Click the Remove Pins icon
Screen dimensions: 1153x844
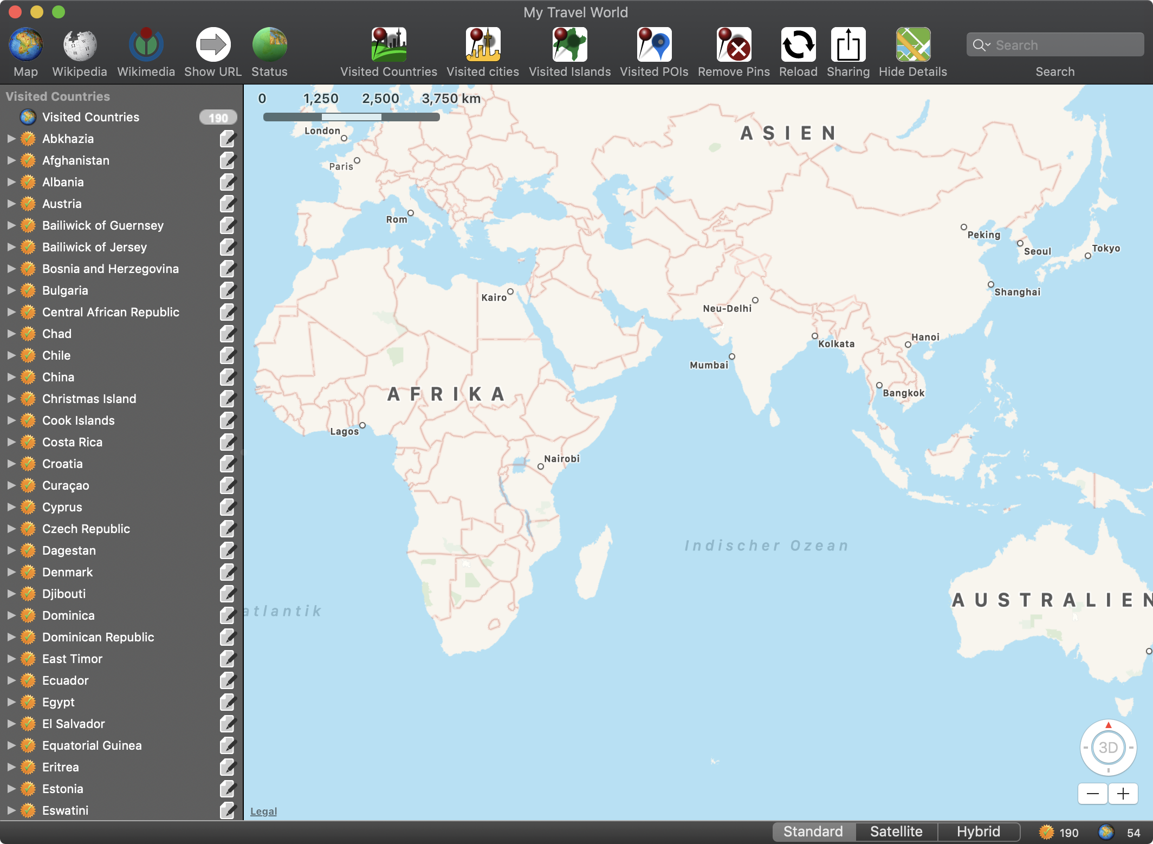[x=734, y=45]
